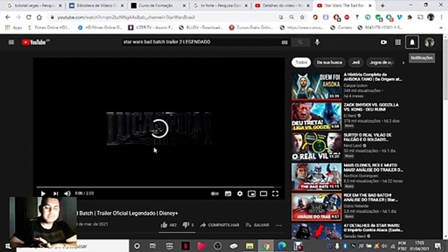Screen dimensions: 448x252
Task: Mute the video volume speaker icon
Action: pos(67,194)
